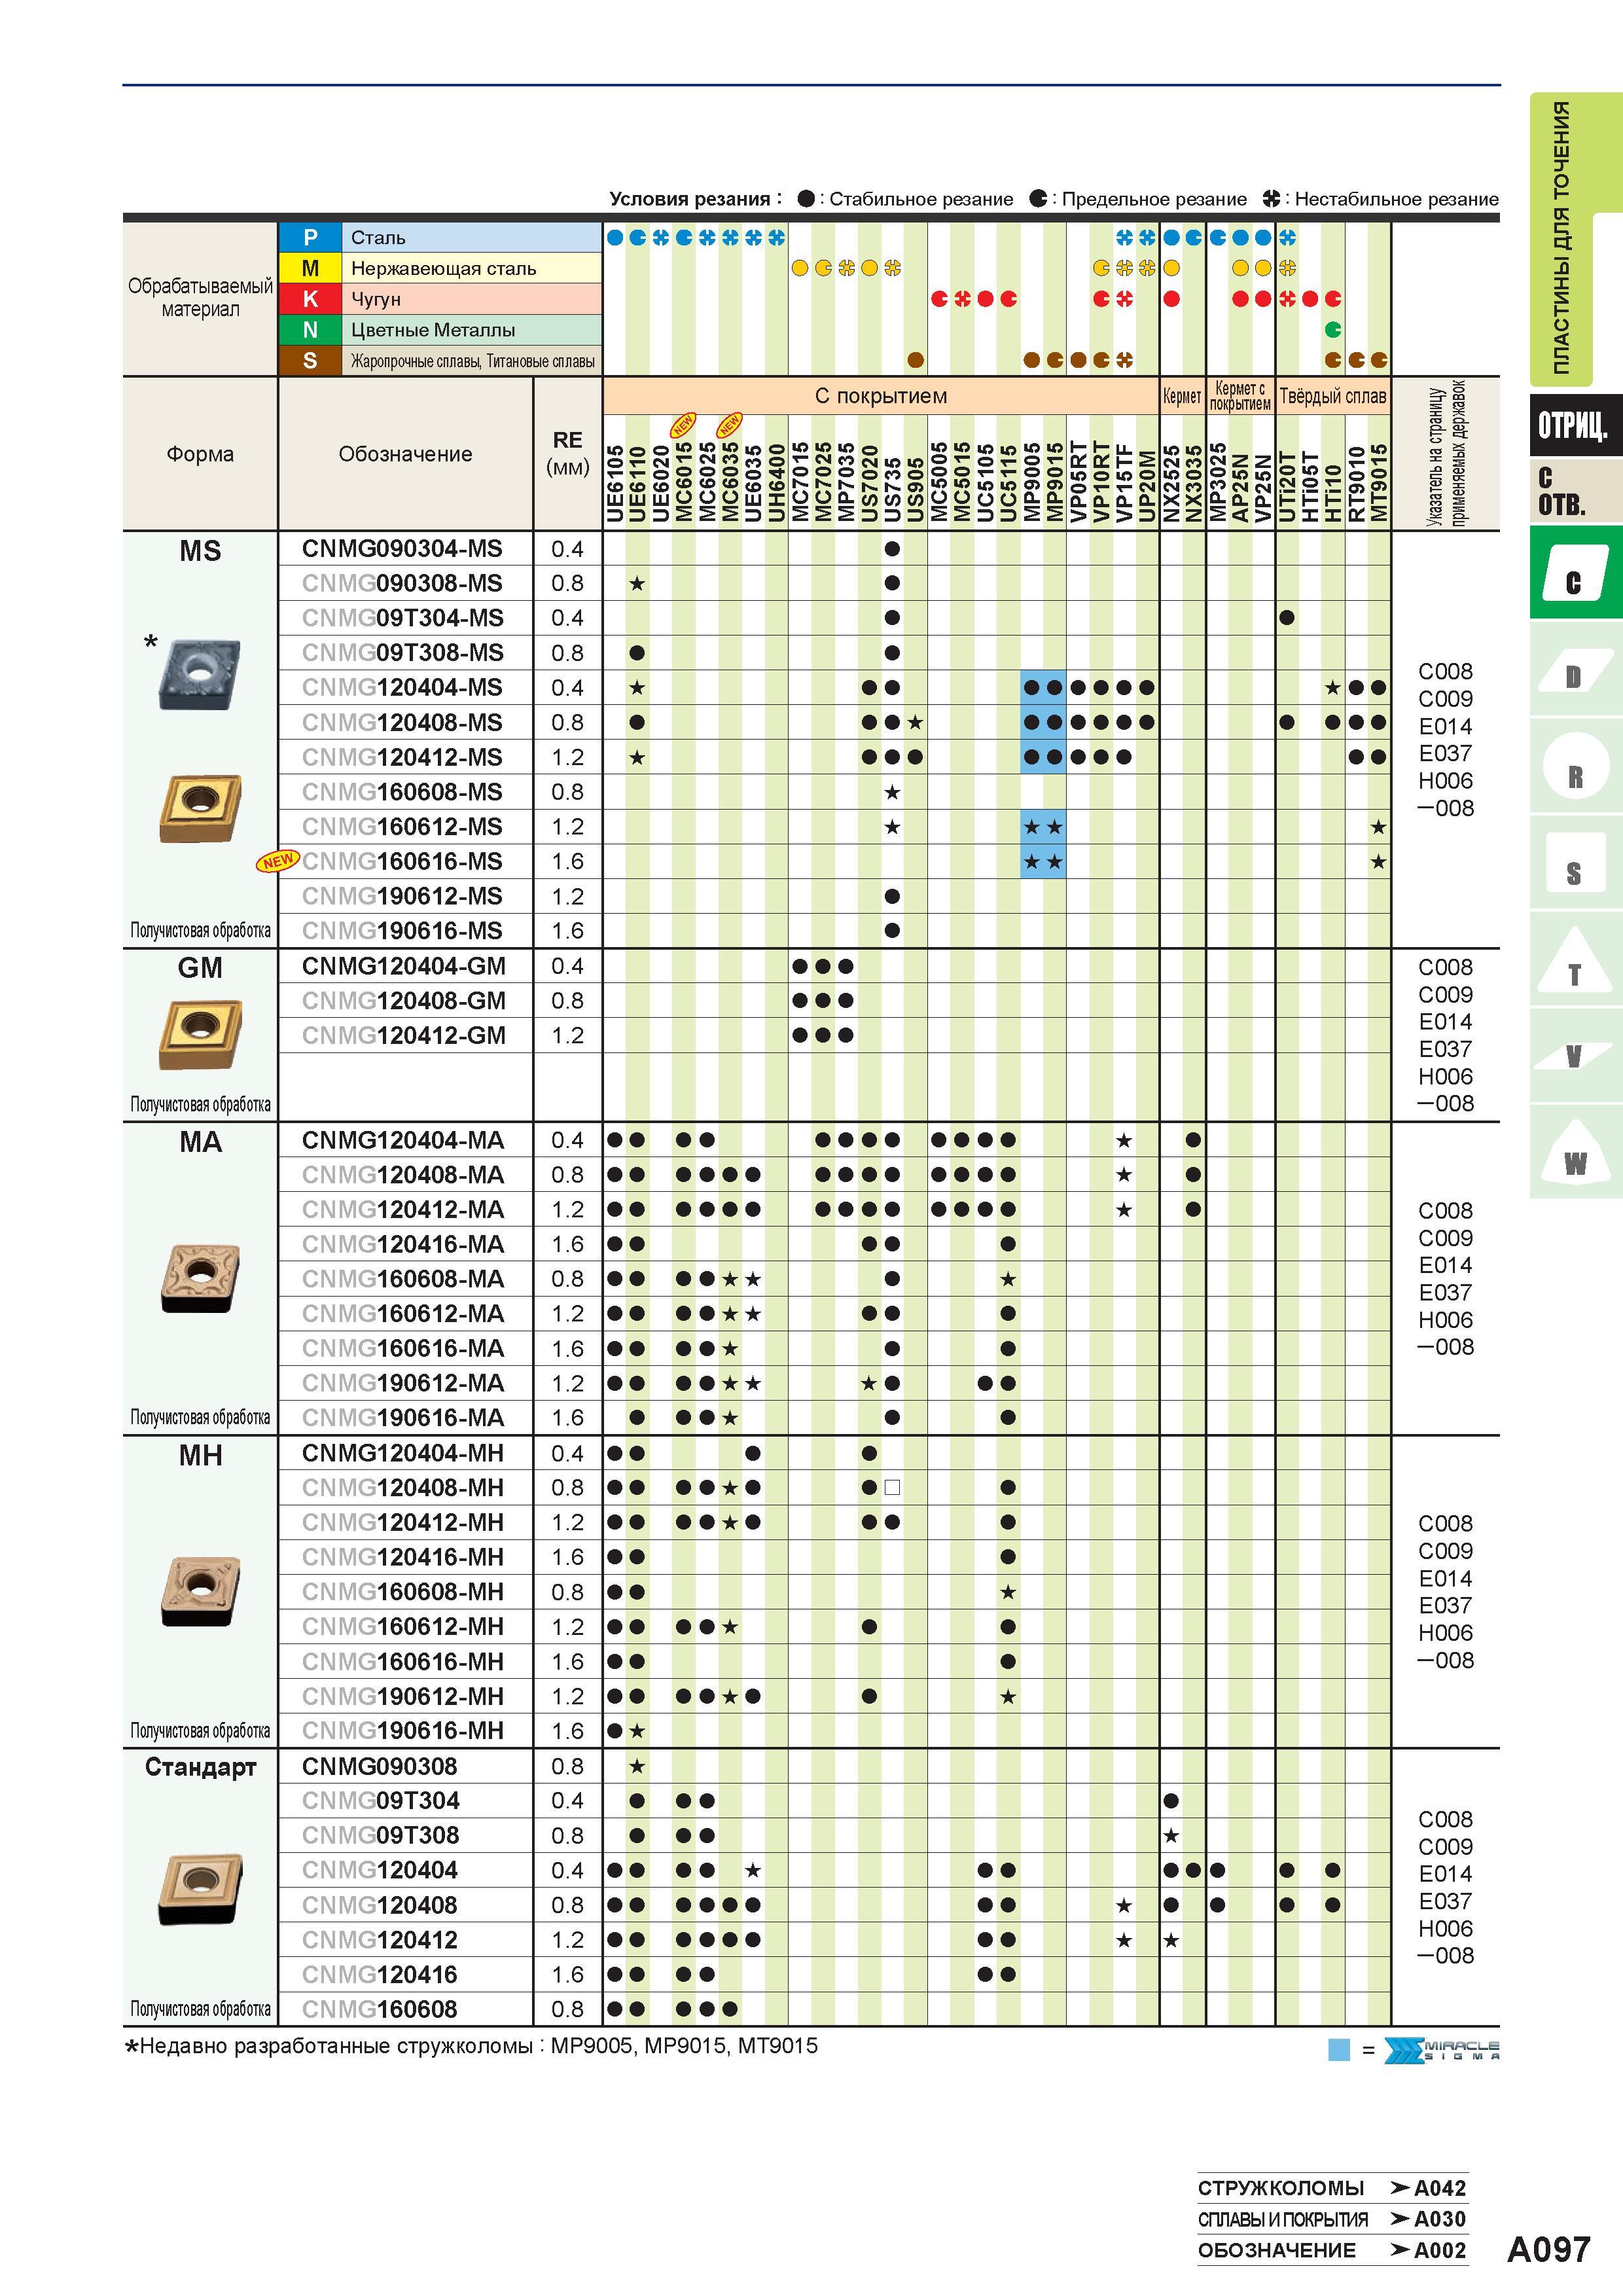Select the C insert shape tab
The image size is (1623, 2296).
pos(1575,572)
